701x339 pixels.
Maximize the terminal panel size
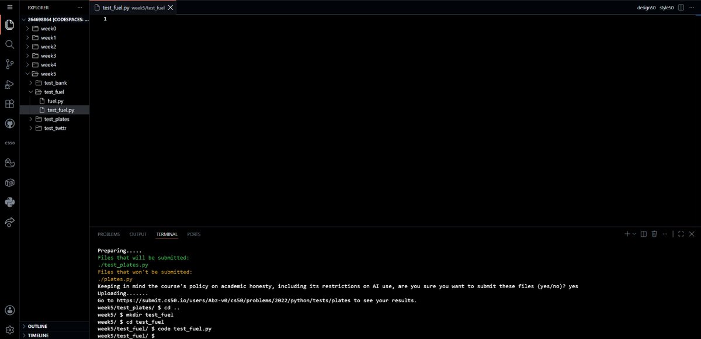681,234
